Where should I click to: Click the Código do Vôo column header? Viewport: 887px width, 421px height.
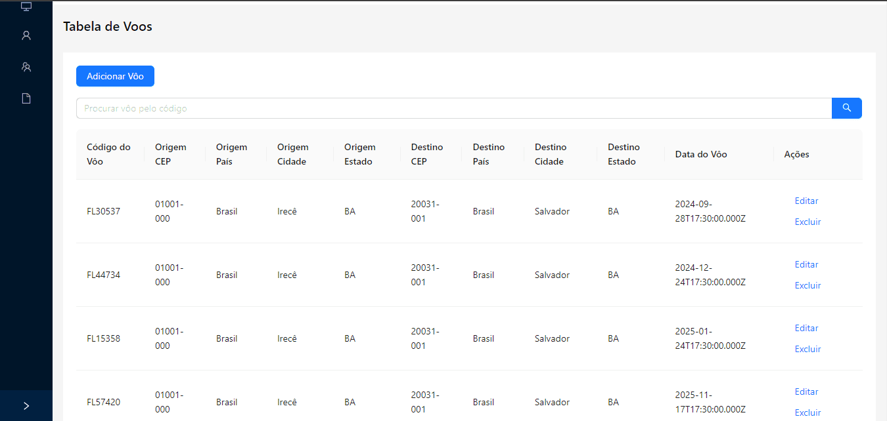pos(110,154)
